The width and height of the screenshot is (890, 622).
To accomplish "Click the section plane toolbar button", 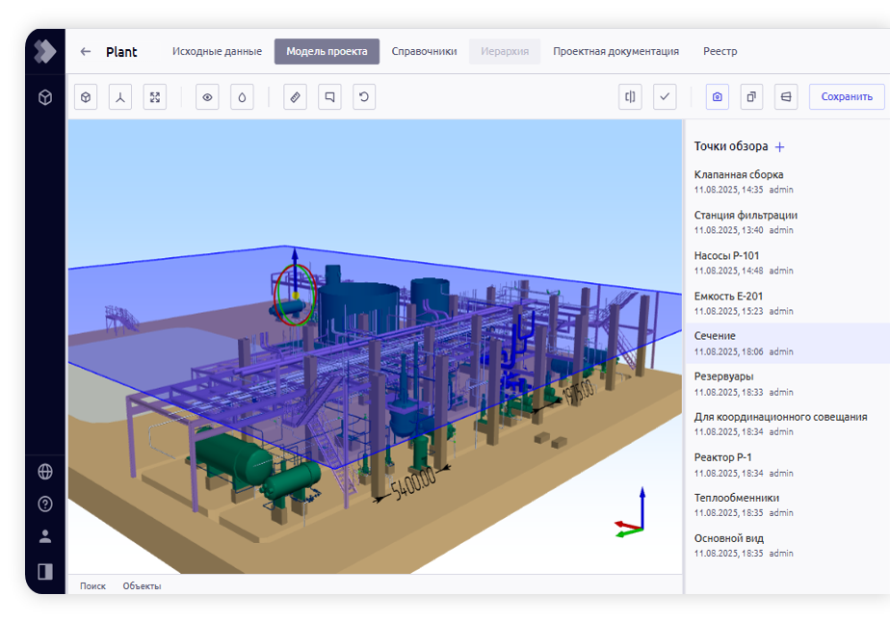I will (786, 97).
